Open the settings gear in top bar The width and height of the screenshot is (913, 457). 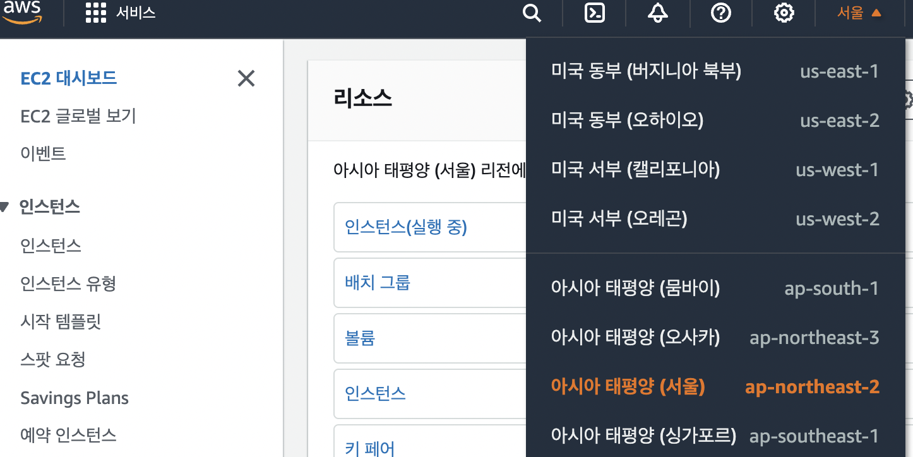coord(784,13)
